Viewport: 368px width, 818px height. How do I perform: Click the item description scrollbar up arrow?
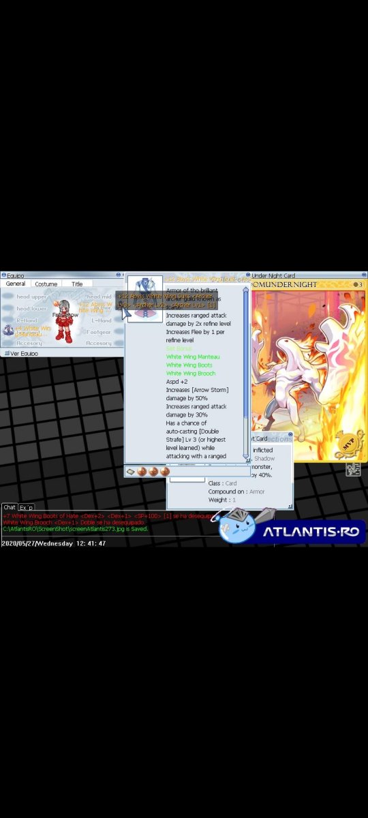coord(247,289)
